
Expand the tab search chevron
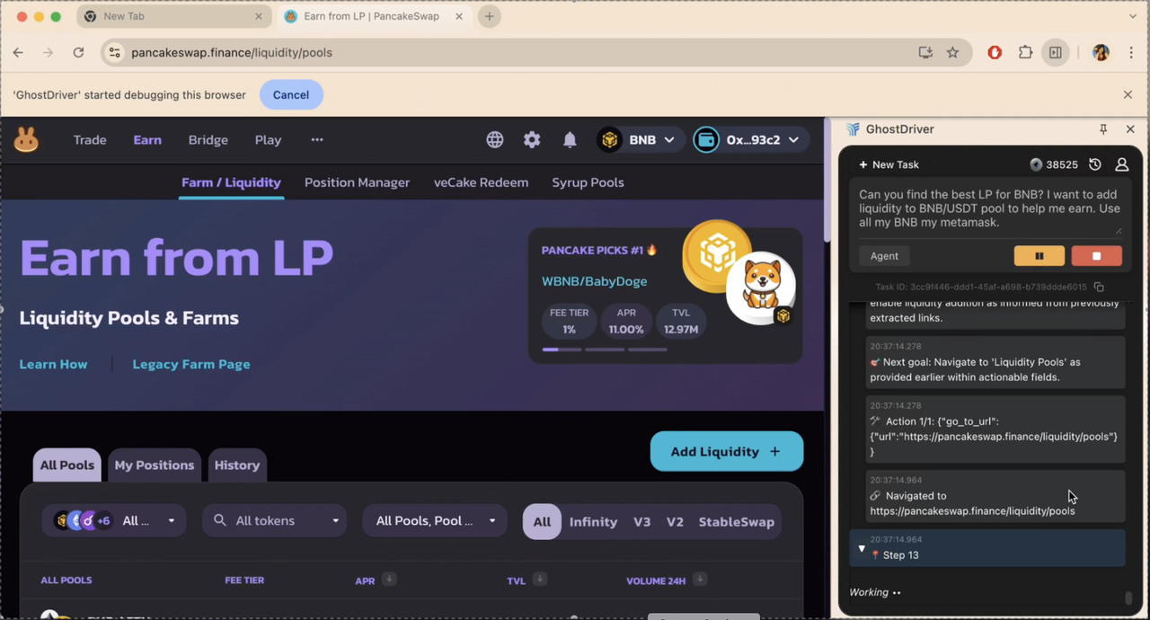(x=1132, y=16)
